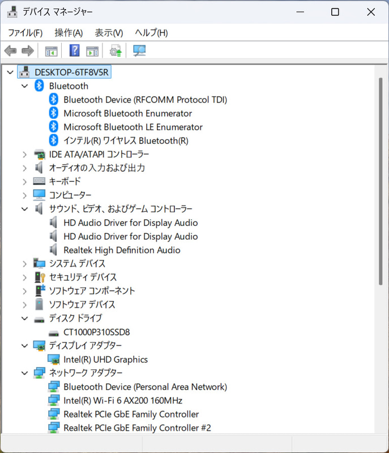
Task: Click the keyboard icon beside キーボード
Action: click(39, 181)
